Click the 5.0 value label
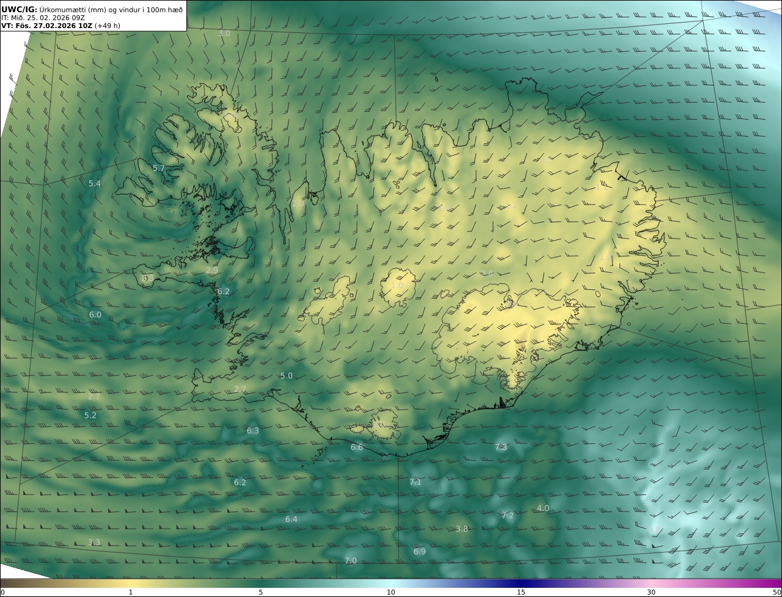 [287, 376]
